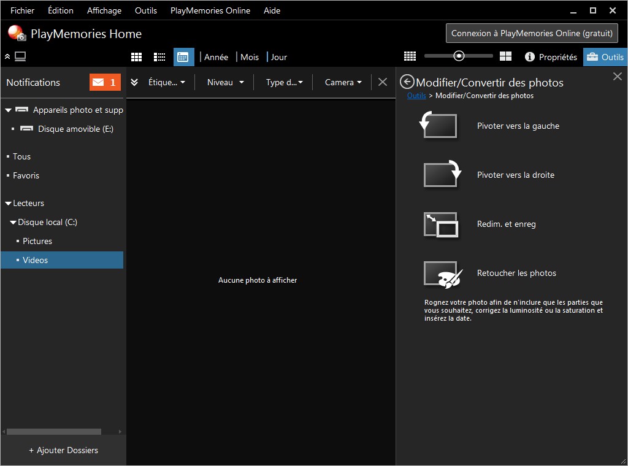The image size is (628, 466).
Task: Click the Redim. et enreg icon
Action: tap(441, 224)
